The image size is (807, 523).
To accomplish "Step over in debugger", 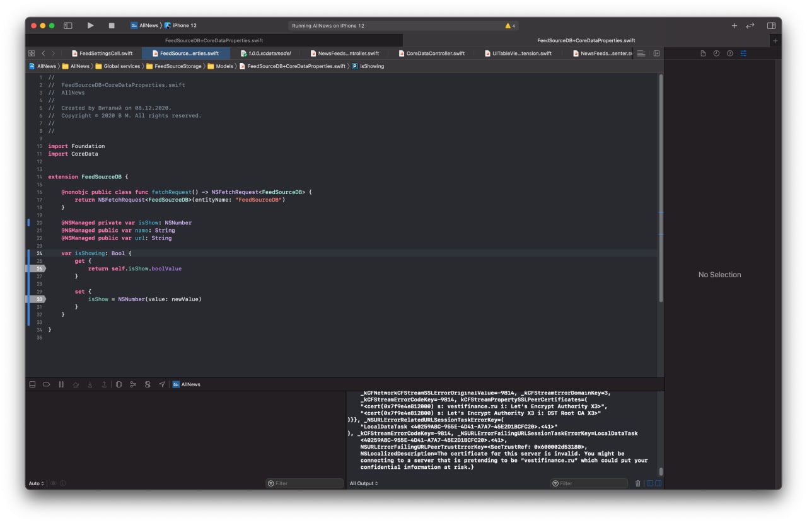I will tap(76, 384).
